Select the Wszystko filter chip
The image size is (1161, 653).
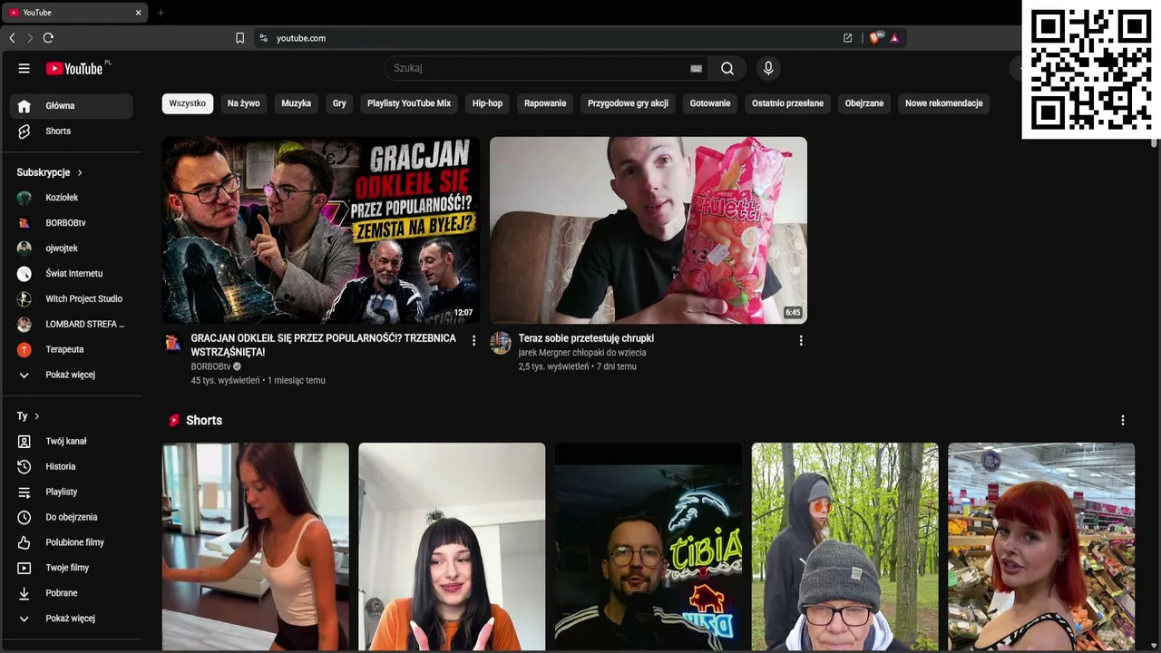tap(188, 103)
